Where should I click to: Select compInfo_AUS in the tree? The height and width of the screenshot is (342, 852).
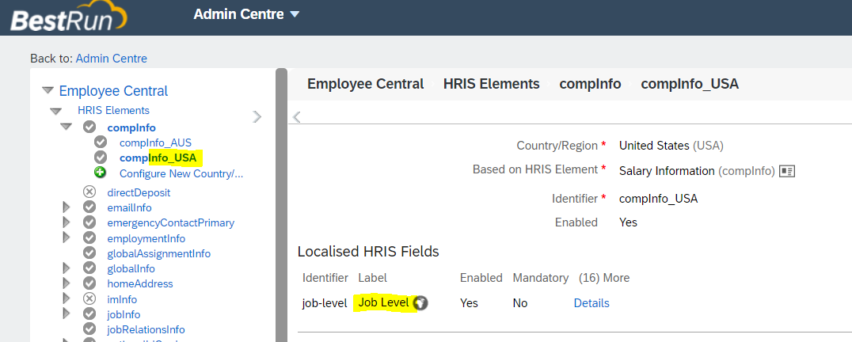tap(155, 142)
